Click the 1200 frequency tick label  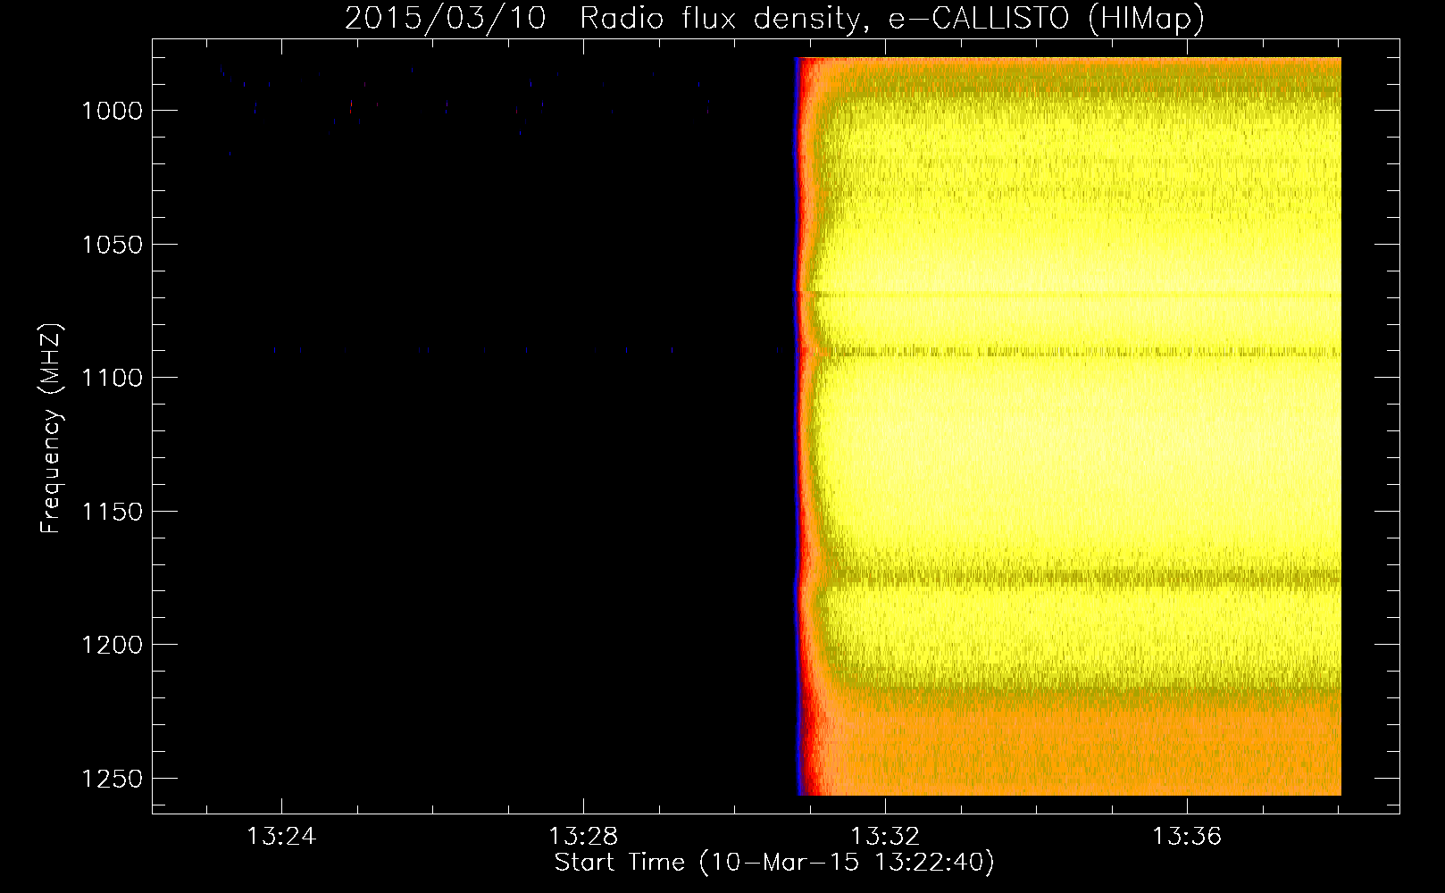(x=112, y=645)
